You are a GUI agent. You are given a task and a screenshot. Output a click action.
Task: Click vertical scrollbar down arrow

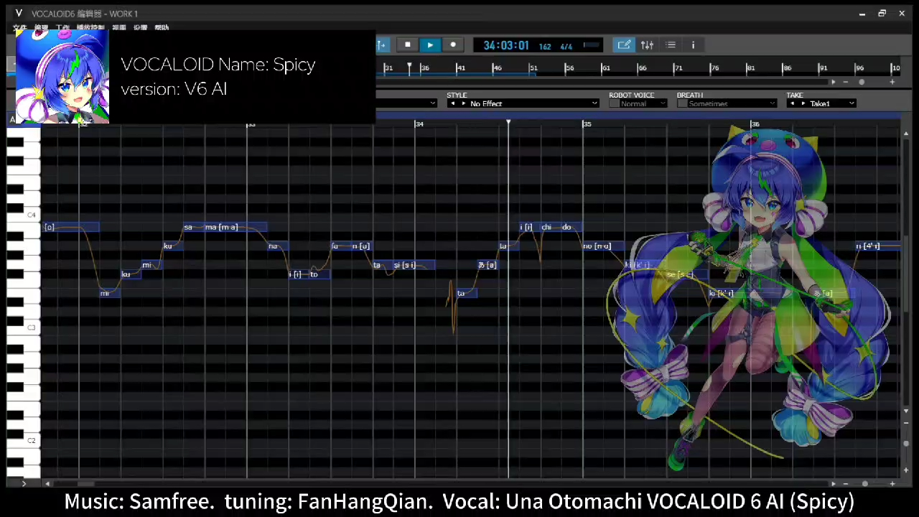click(907, 411)
